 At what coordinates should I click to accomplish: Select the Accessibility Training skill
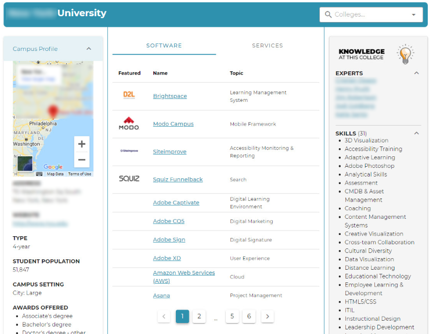tap(373, 149)
